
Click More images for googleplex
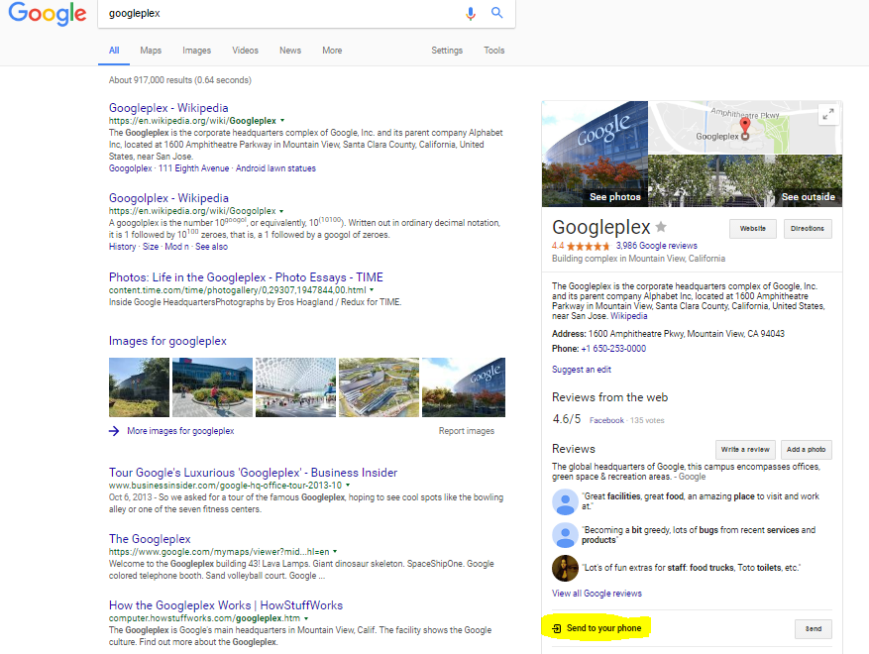click(x=180, y=431)
